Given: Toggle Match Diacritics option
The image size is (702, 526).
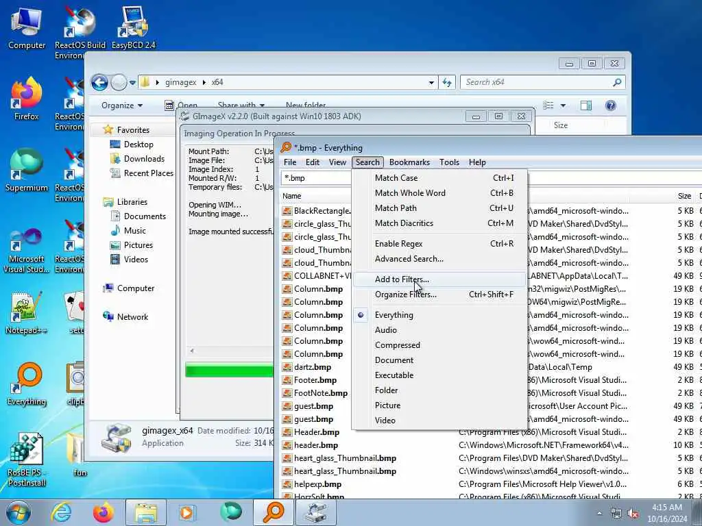Looking at the screenshot, I should [x=439, y=223].
